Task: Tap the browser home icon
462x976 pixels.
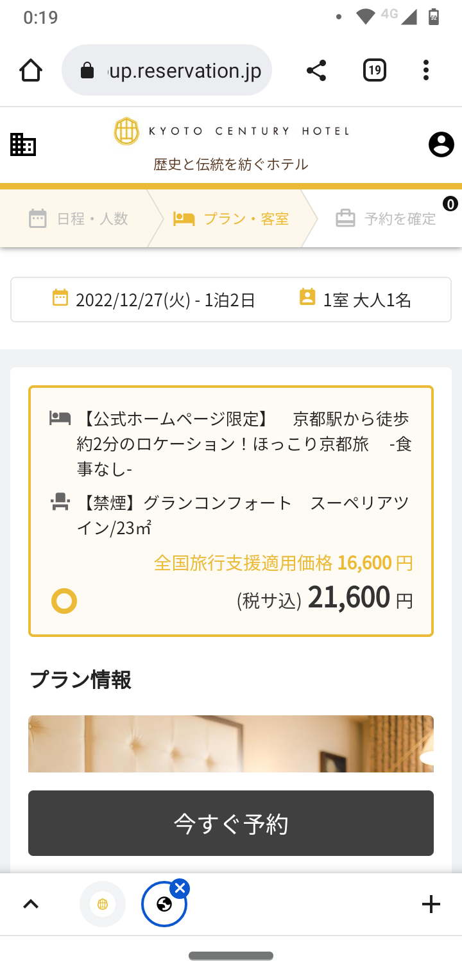Action: tap(31, 70)
